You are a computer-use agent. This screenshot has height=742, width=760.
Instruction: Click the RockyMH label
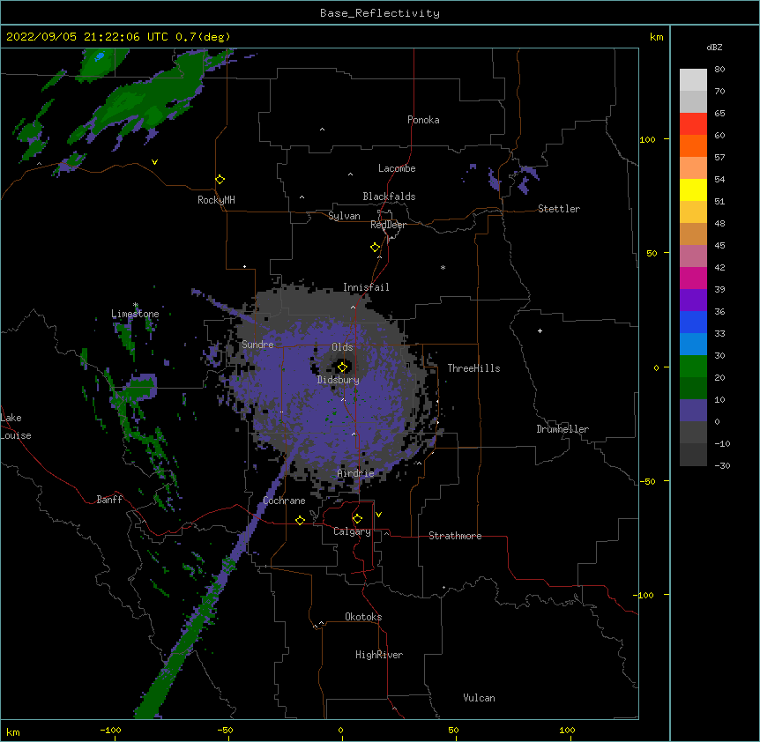coord(216,200)
